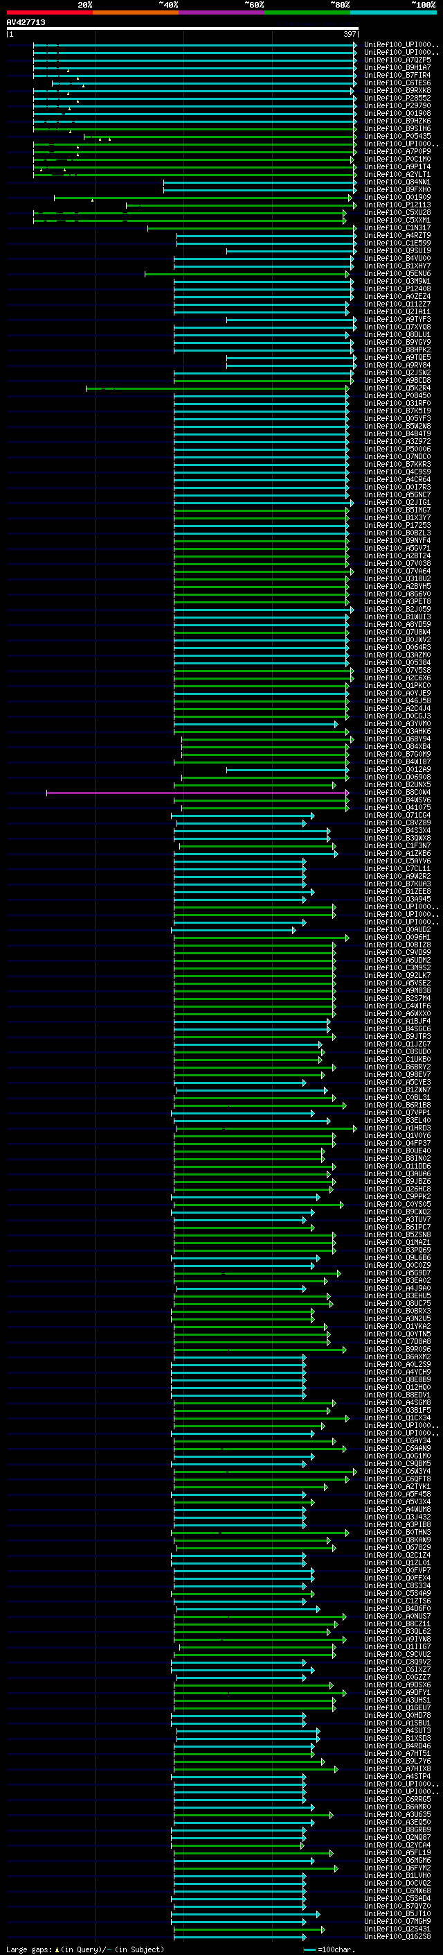Click hit label UniRef100_P28552

click(x=397, y=98)
